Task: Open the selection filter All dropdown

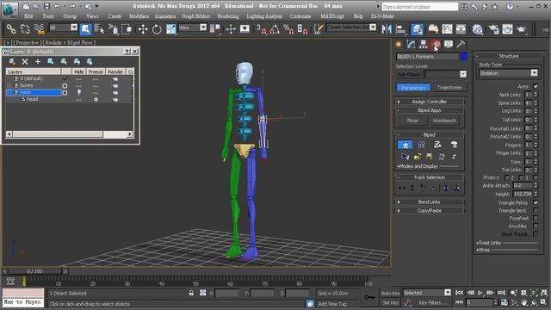Action: click(x=74, y=28)
